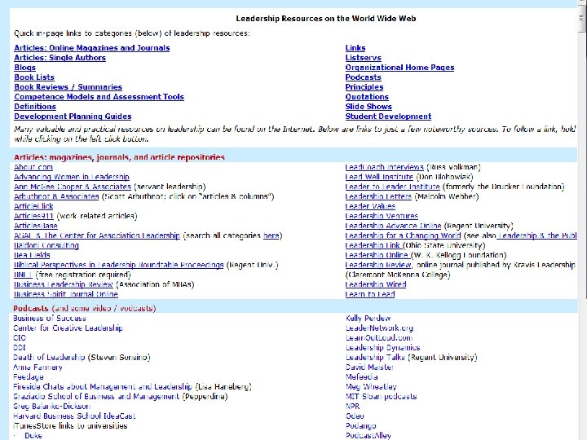
Task: Open the Duke iTunes university link
Action: tap(33, 435)
